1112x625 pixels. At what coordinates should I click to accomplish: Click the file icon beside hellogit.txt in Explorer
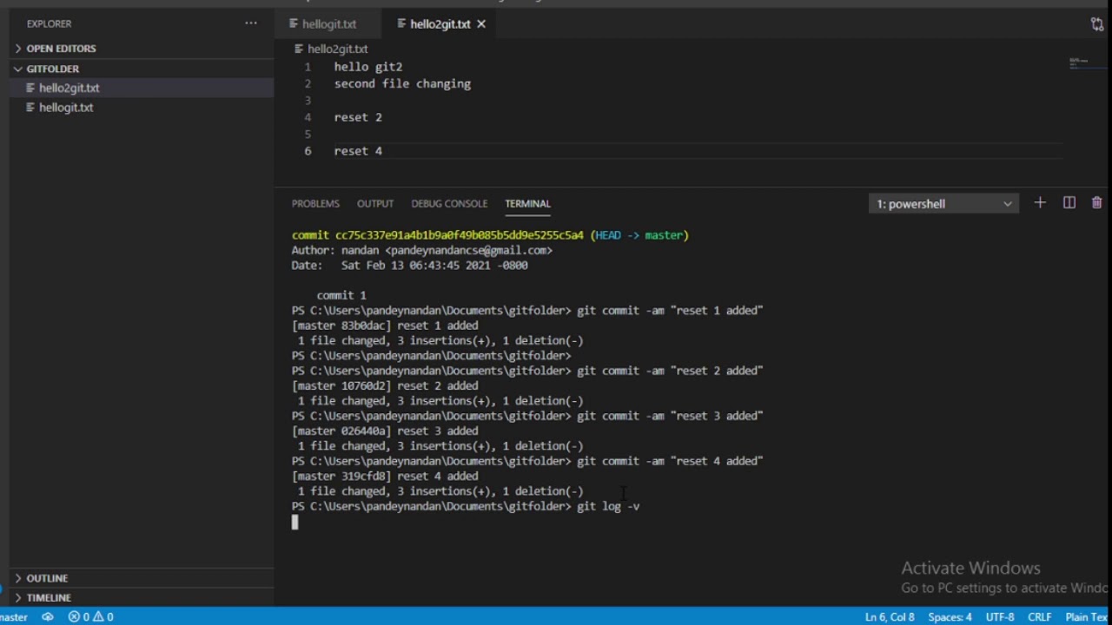[30, 108]
